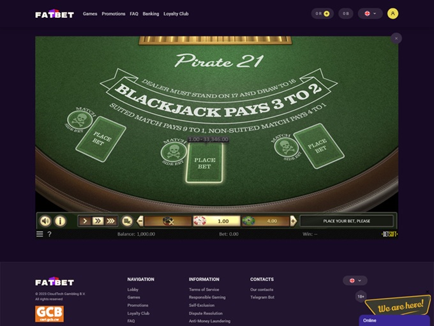Screen dimensions: 434x326
Task: Open the game info button
Action: click(60, 221)
